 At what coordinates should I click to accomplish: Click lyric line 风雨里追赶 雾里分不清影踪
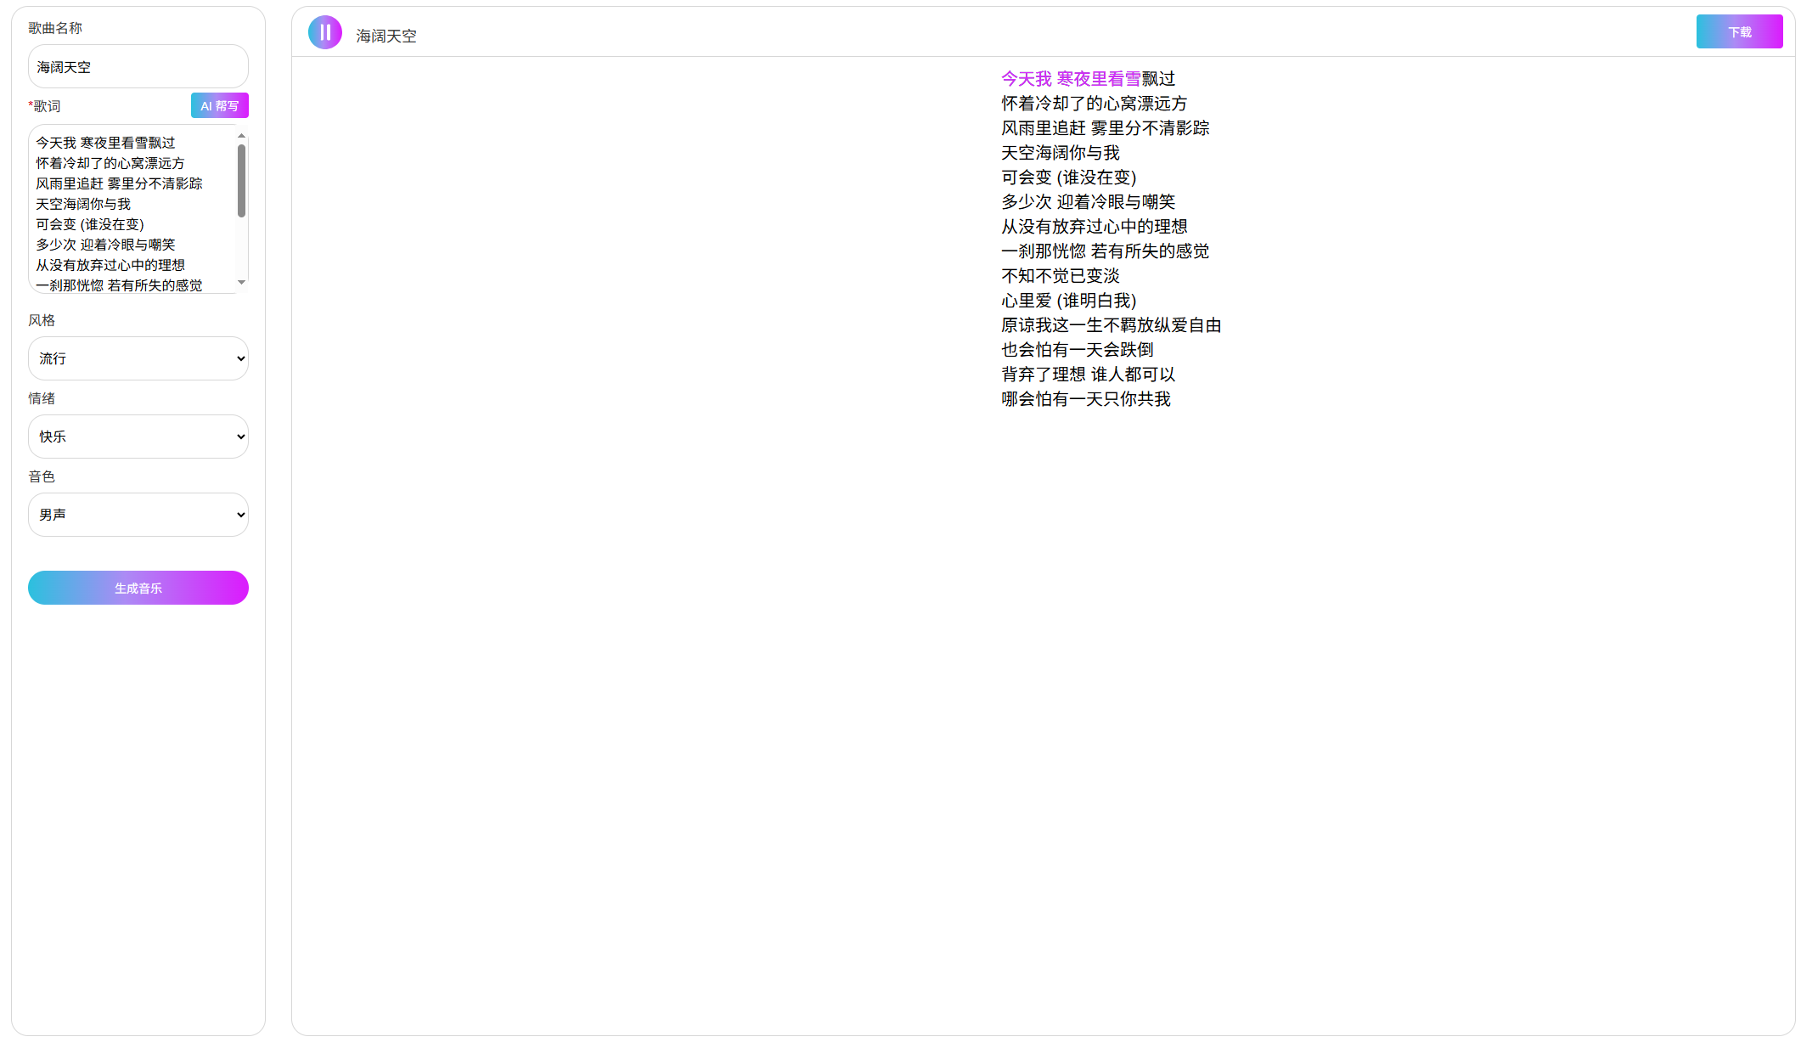tap(1105, 128)
